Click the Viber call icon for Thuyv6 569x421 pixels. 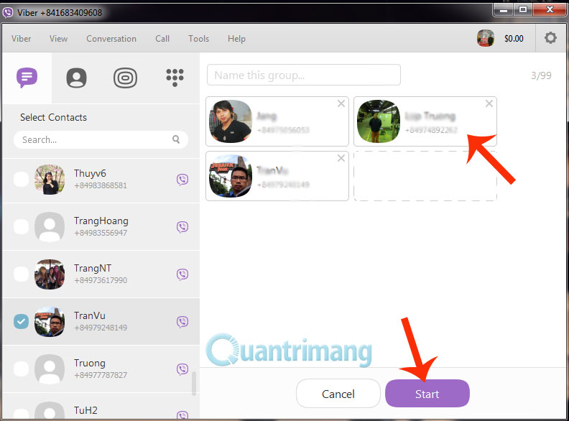point(182,180)
